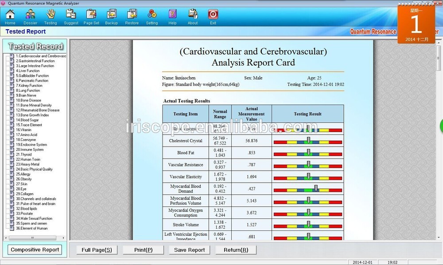Viewport: 443px width, 265px height.
Task: Click the Print(P) button
Action: [143, 250]
